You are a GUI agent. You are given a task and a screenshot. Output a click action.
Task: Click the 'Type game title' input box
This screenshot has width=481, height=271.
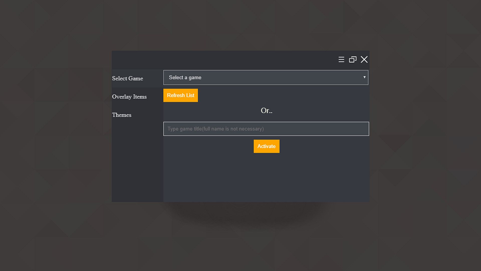[225, 129]
